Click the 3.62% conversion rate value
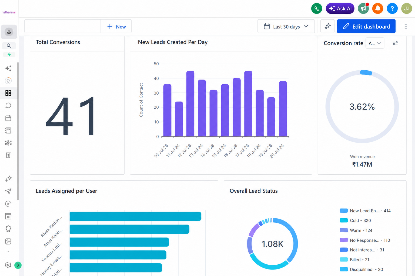The image size is (415, 276). click(362, 107)
